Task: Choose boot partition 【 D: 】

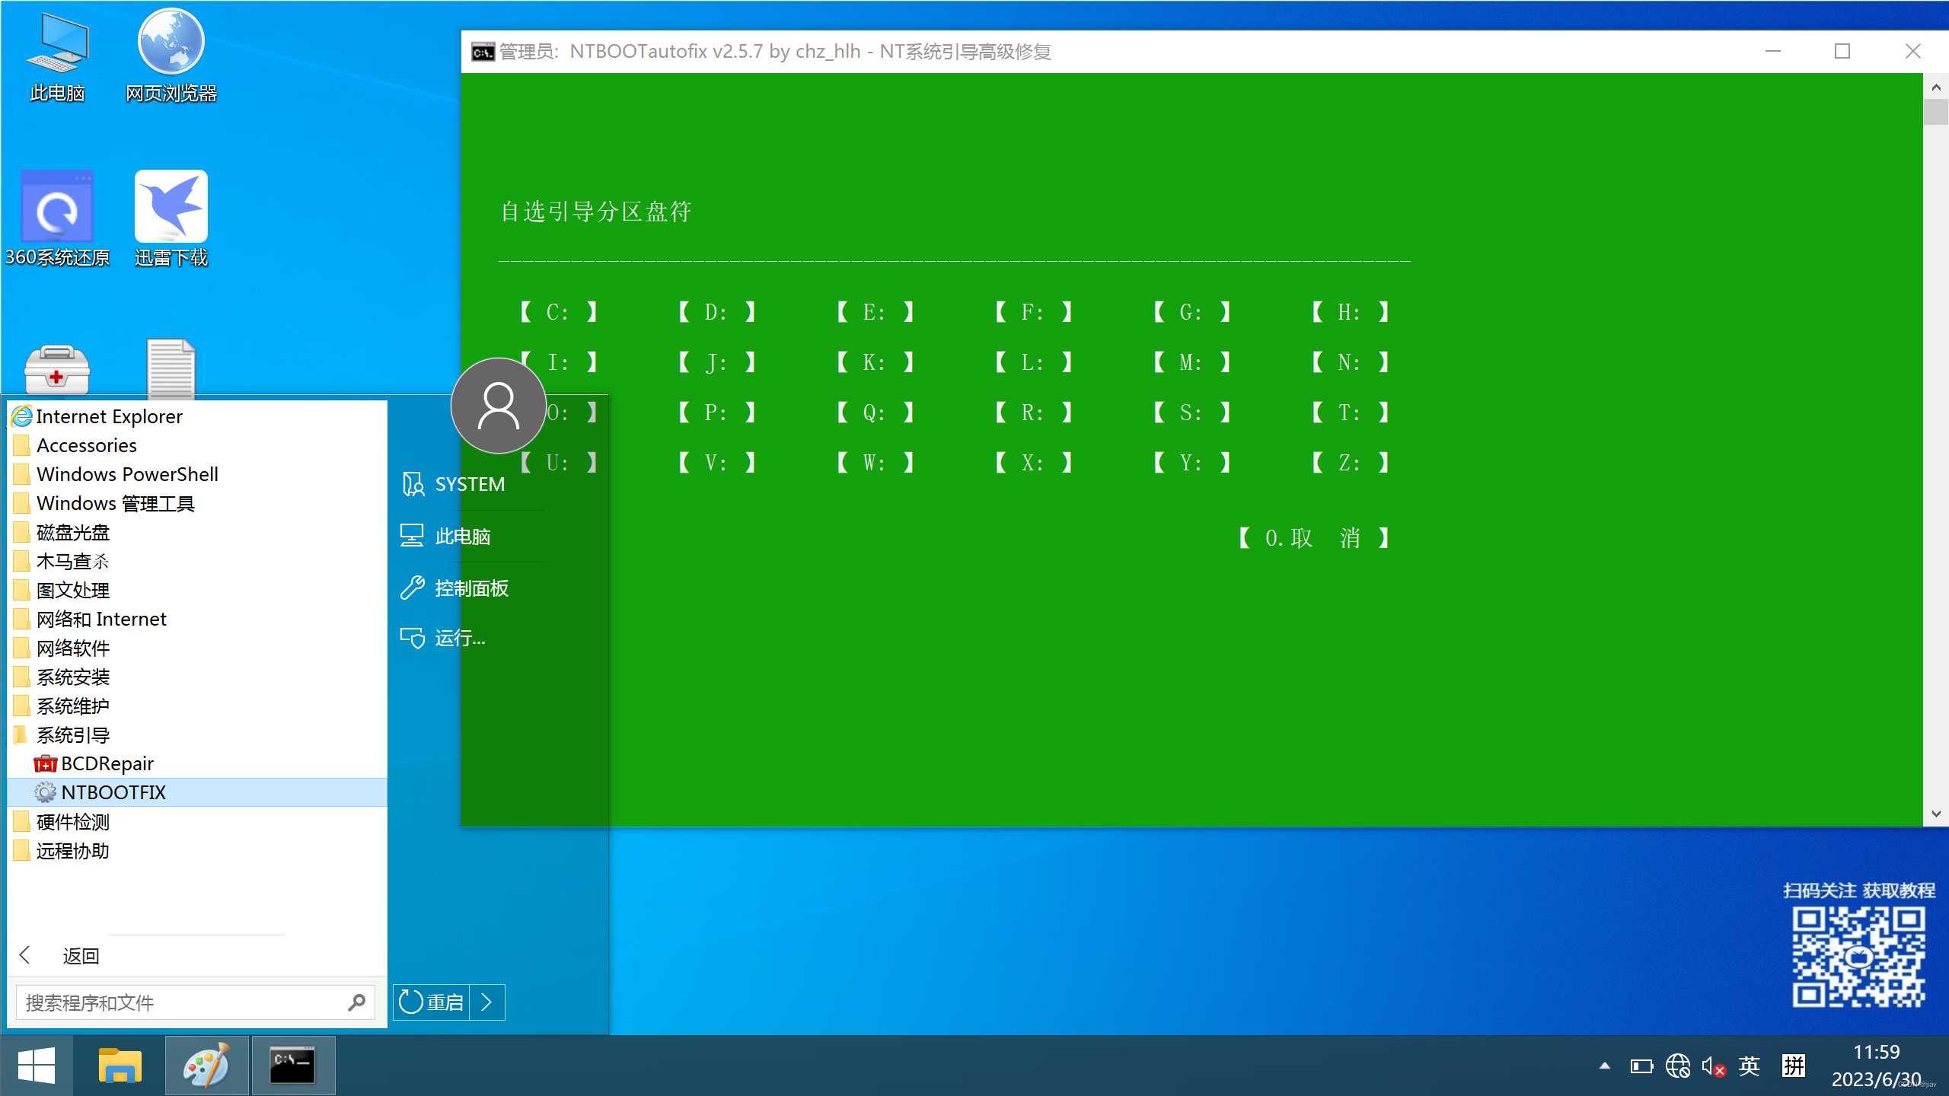Action: (x=716, y=312)
